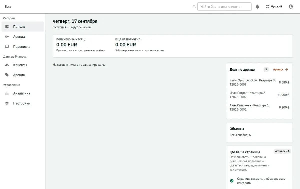Viewport: 300px width, 189px height.
Task: Open Настройки gear icon
Action: 7,103
